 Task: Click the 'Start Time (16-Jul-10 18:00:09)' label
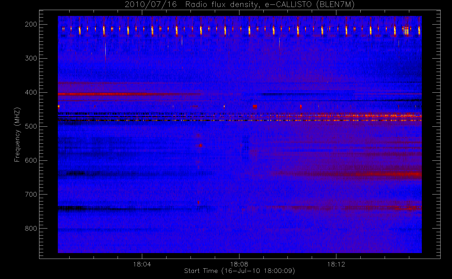pyautogui.click(x=240, y=271)
